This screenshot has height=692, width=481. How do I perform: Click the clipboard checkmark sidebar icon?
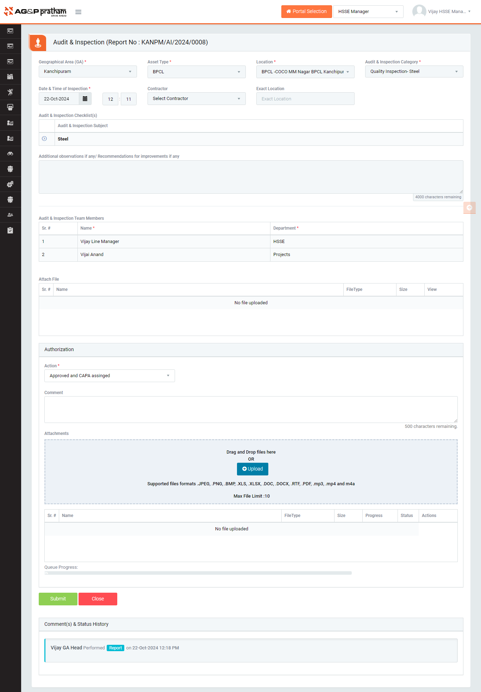tap(10, 230)
